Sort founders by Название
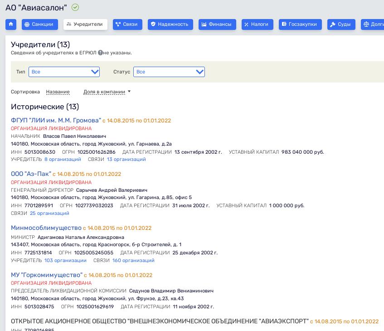 coord(58,92)
